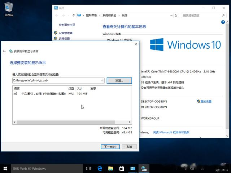Click 更改设置 link
Image resolution: width=231 pixels, height=173 pixels.
tap(206, 101)
